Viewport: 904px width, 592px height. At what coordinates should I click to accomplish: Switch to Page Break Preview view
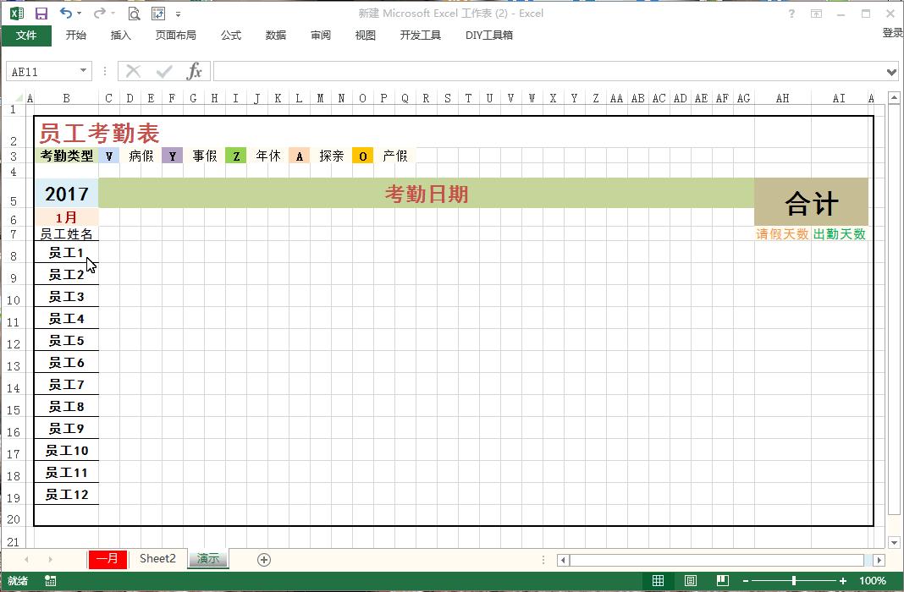click(723, 581)
